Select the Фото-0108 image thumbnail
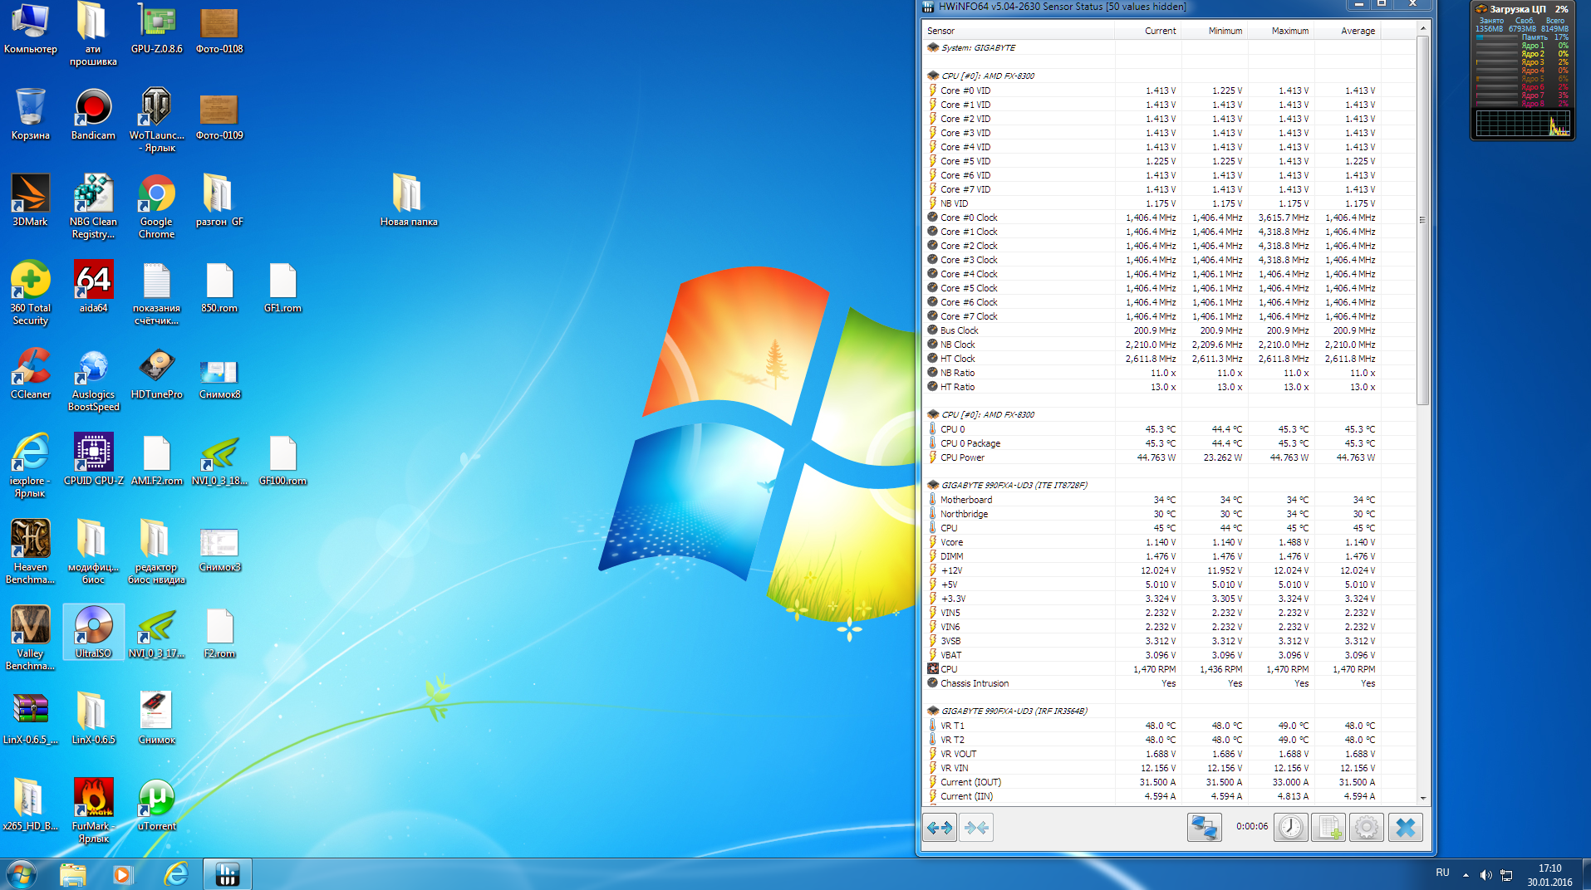1591x890 pixels. 219,30
